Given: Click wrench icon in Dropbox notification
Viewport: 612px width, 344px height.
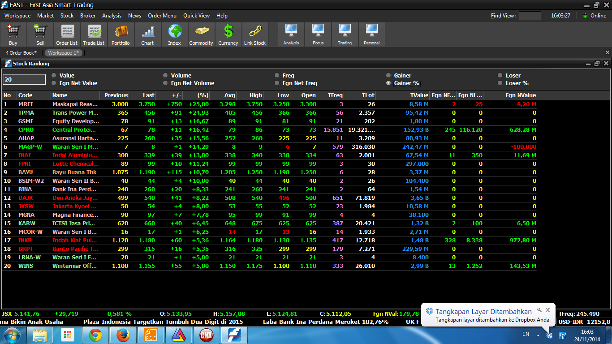Looking at the screenshot, I should tap(539, 310).
